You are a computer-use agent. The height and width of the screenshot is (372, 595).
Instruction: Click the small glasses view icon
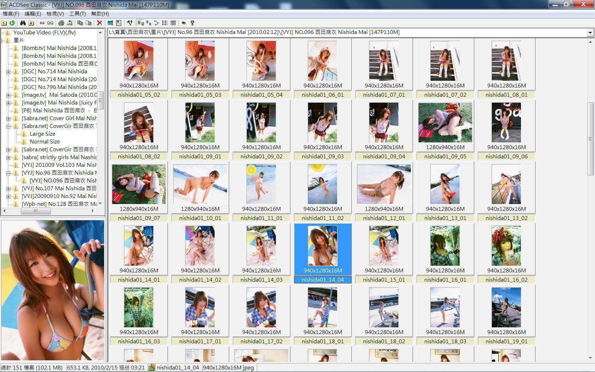tap(42, 23)
